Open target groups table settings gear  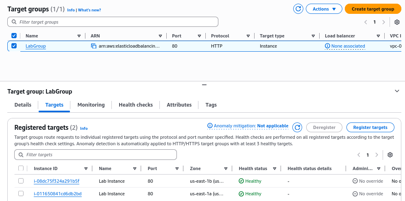pos(397,22)
